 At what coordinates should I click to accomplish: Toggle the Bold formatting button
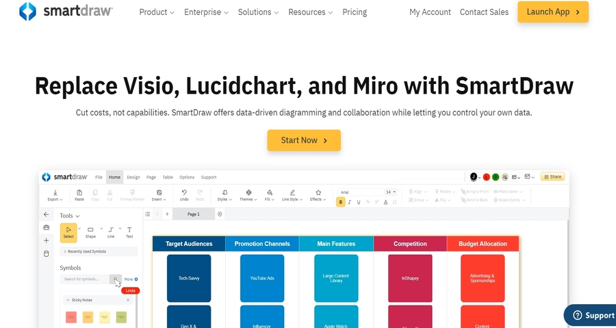[x=341, y=202]
